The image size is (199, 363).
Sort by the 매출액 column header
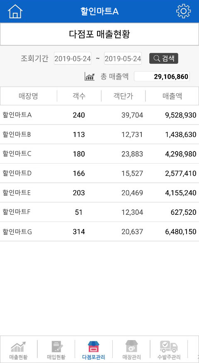[x=172, y=96]
